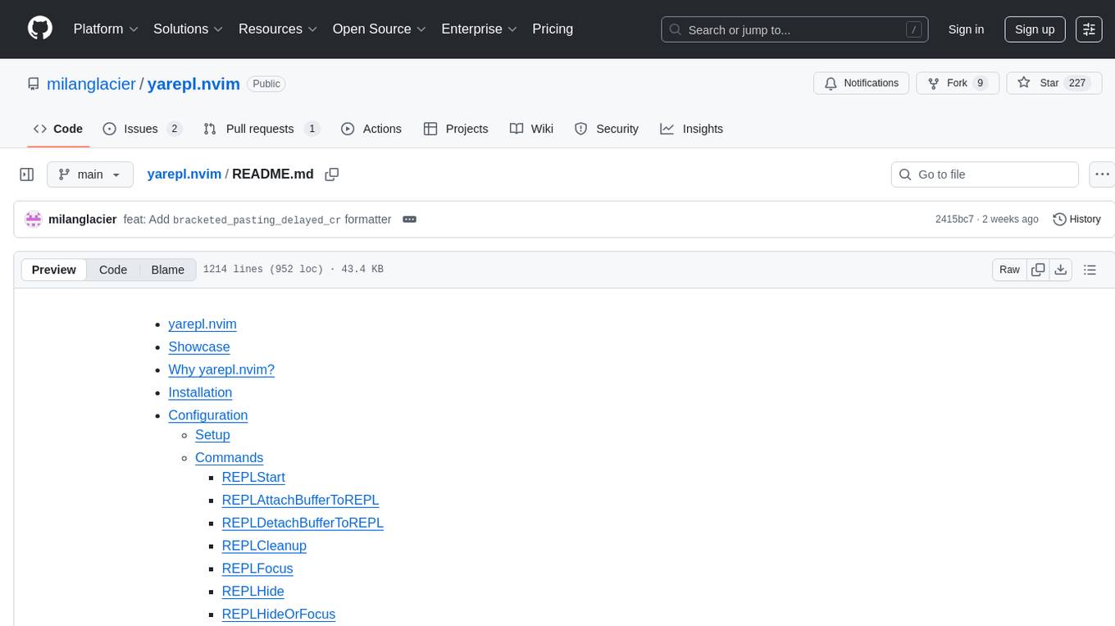
Task: Open milanglacier owner profile link
Action: click(91, 84)
